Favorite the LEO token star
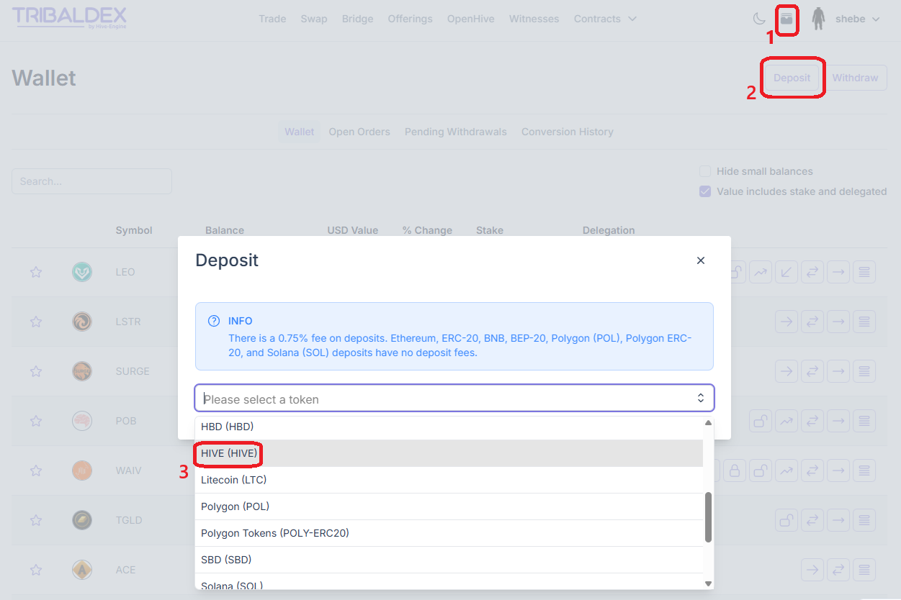901x600 pixels. [x=36, y=272]
